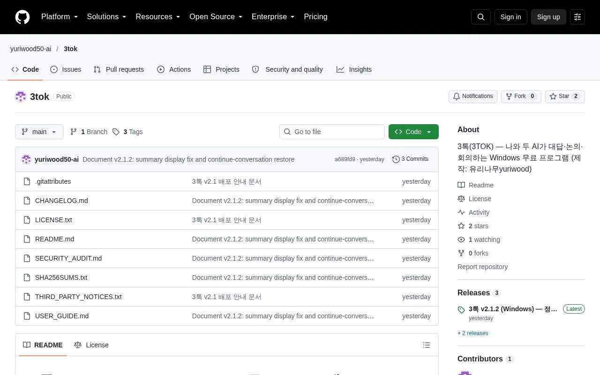Open the Platform menu
Screen dimensions: 600x375
pyautogui.click(x=59, y=17)
